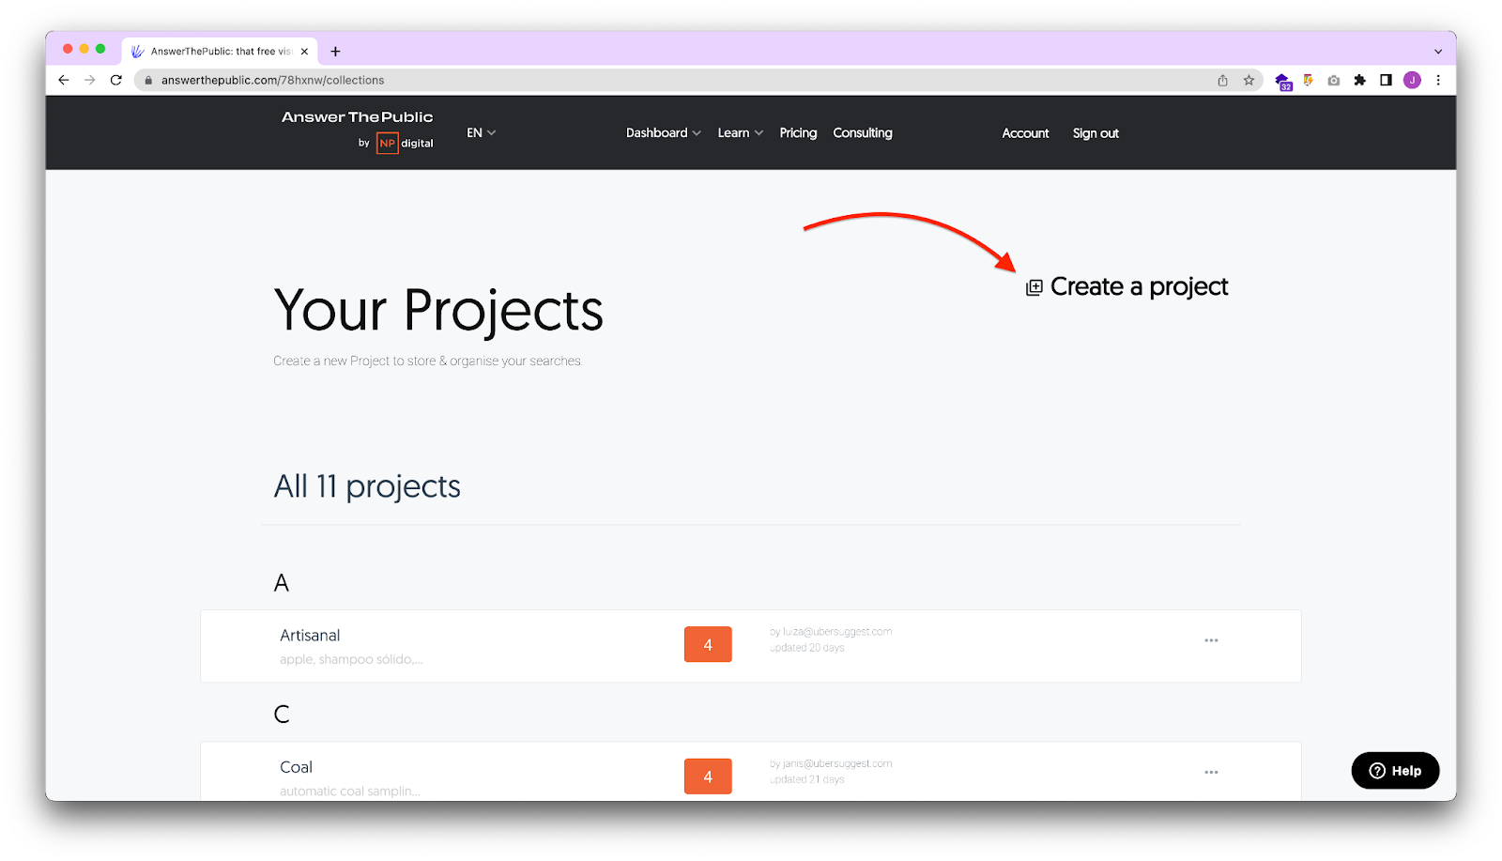Open the purple extension with the 32 badge
The image size is (1502, 861).
[1282, 82]
